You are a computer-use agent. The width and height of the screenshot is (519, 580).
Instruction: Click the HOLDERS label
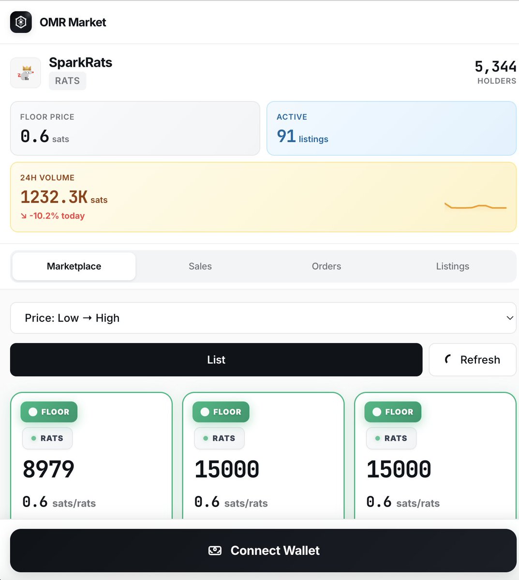(x=497, y=81)
